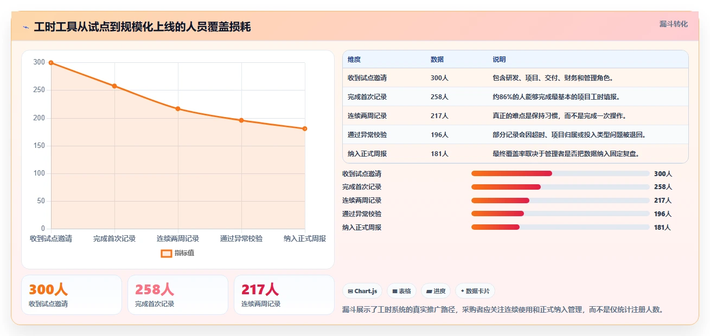The width and height of the screenshot is (710, 336).
Task: Open the orange 300人 stat card
Action: click(72, 295)
